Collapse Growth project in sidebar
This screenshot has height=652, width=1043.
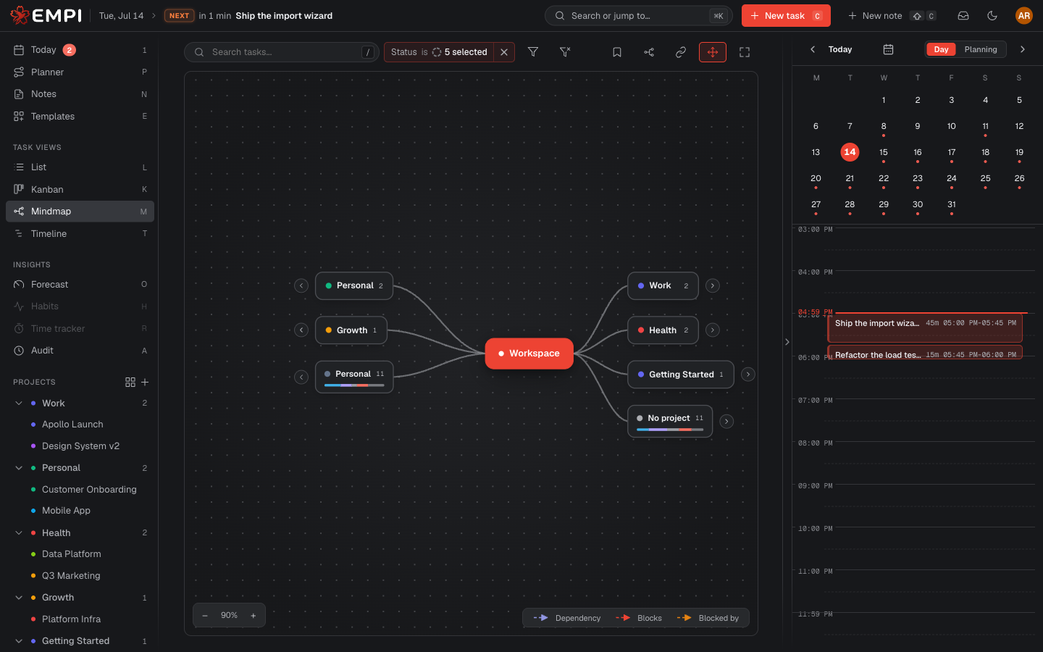coord(19,598)
